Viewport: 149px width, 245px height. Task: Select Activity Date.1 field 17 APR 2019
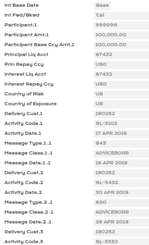[x=121, y=134]
